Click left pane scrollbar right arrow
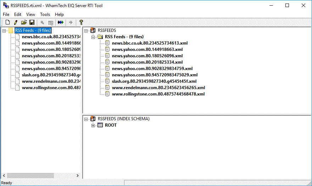 click(78, 175)
